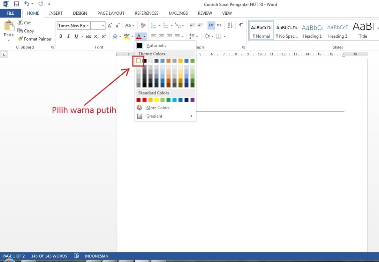The height and width of the screenshot is (262, 379).
Task: Toggle Show/Hide paragraph marks
Action: 241,25
